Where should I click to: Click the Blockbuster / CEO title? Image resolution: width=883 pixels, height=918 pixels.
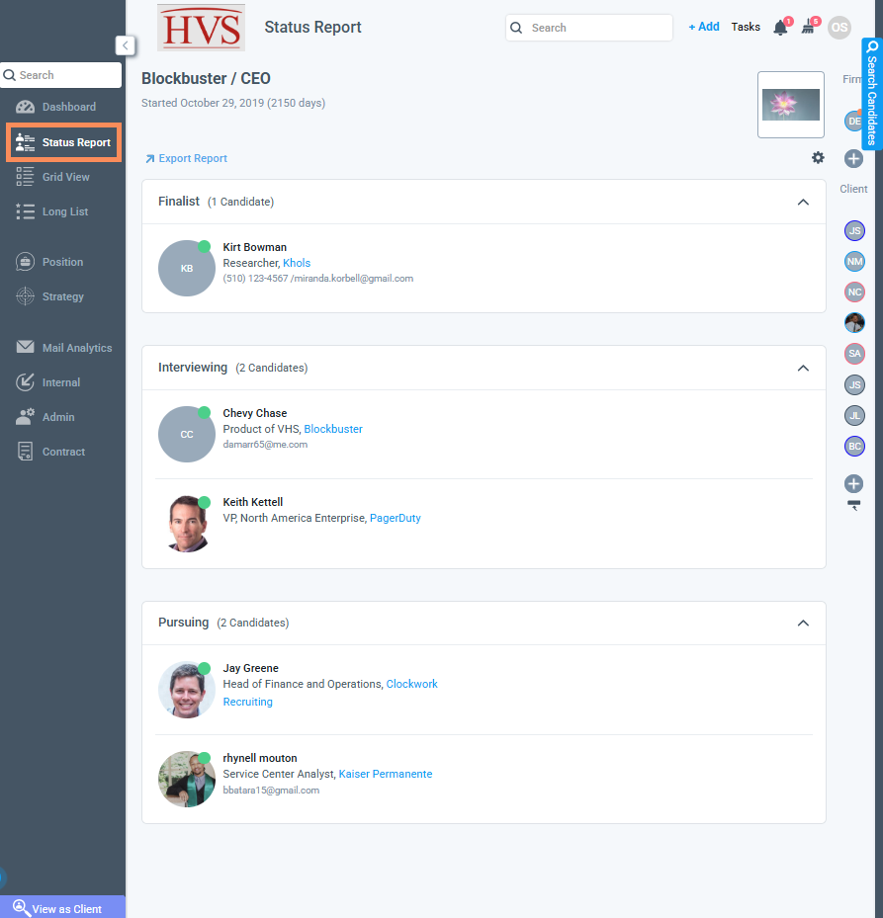pos(207,78)
